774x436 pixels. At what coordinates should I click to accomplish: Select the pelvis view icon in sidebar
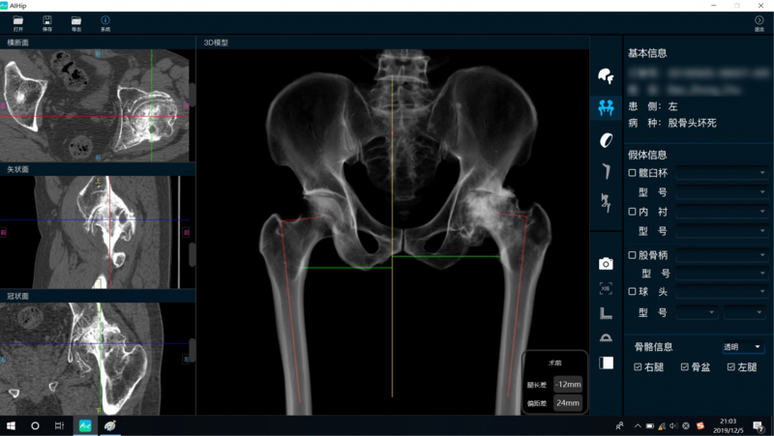point(606,107)
